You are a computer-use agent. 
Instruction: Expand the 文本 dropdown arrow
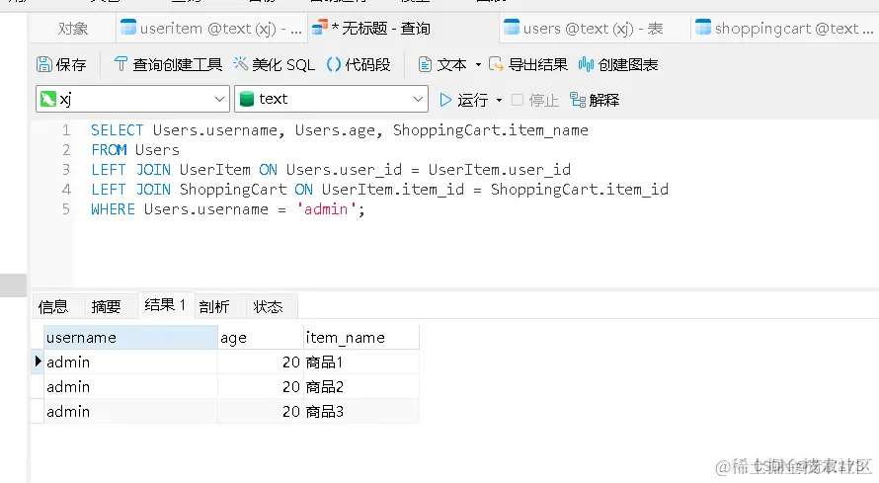click(478, 65)
